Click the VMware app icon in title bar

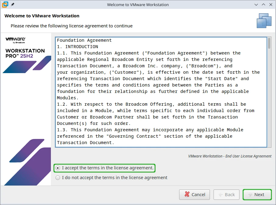tap(5, 5)
